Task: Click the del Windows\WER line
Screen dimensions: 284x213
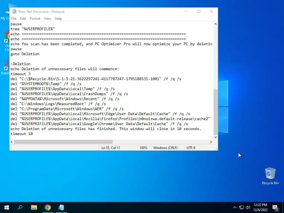Action: (67, 109)
